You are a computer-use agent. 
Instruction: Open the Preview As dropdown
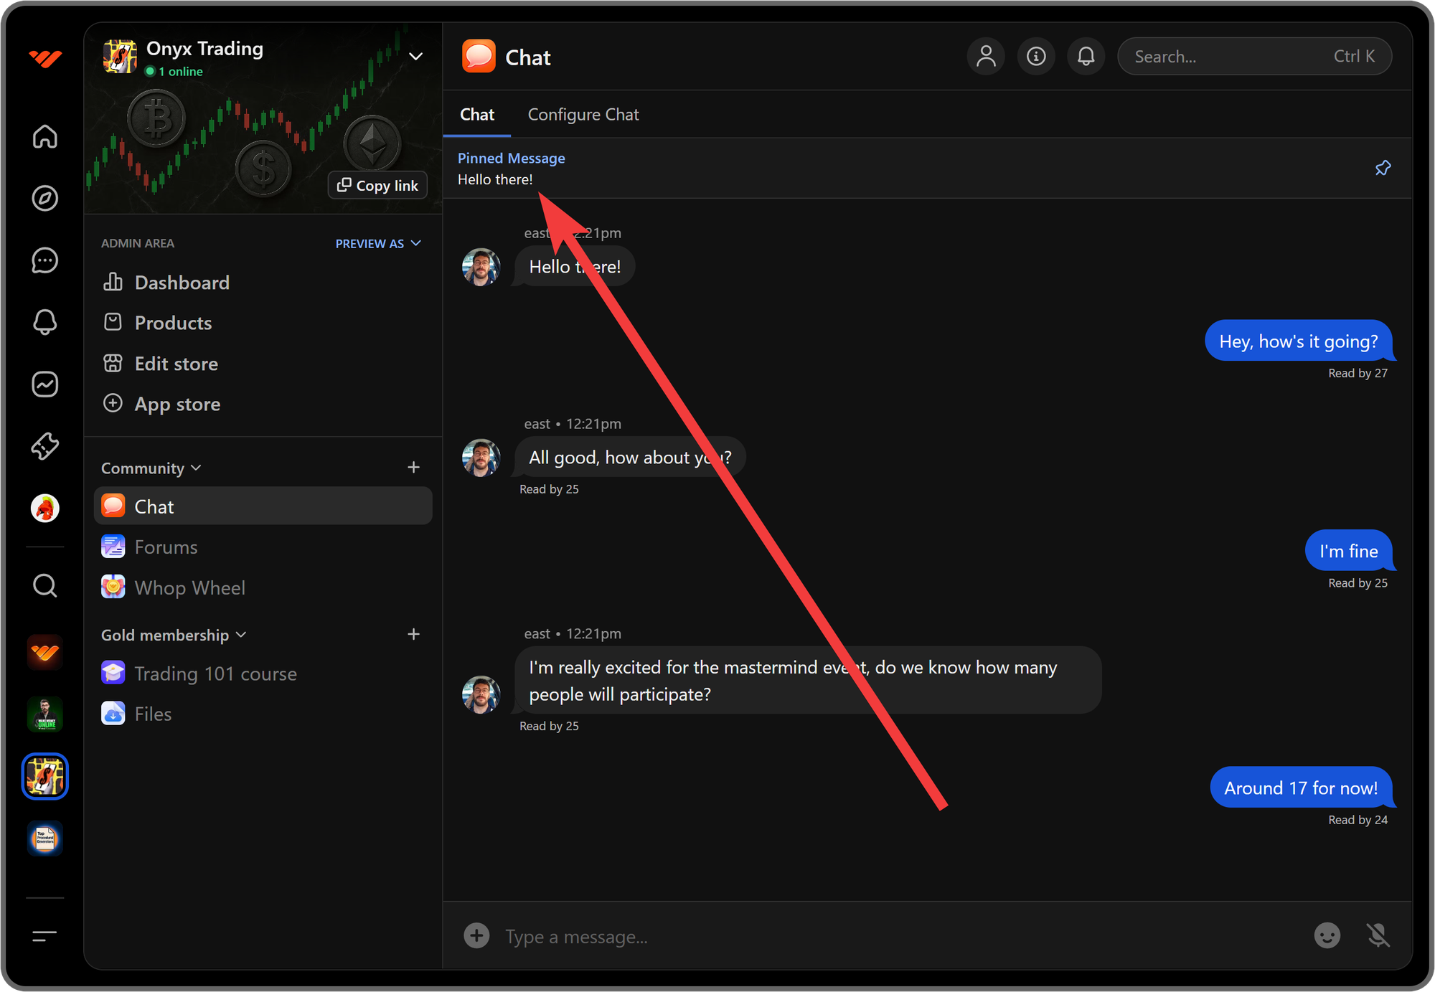coord(378,244)
